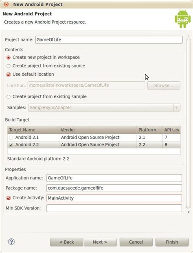Click API level 7 cell
Viewport: 193px width, 253px height.
point(171,137)
